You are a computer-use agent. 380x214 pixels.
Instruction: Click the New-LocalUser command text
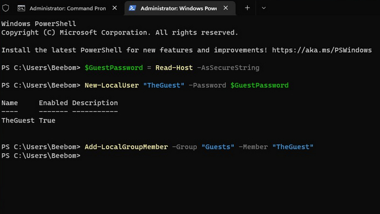tap(112, 86)
